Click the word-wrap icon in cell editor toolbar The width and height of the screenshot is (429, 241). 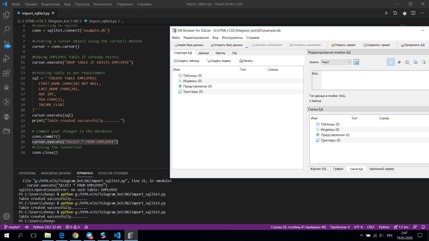pyautogui.click(x=399, y=62)
